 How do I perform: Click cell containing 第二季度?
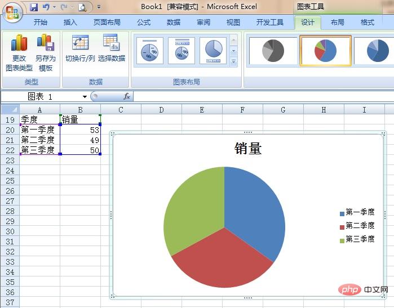pos(39,140)
